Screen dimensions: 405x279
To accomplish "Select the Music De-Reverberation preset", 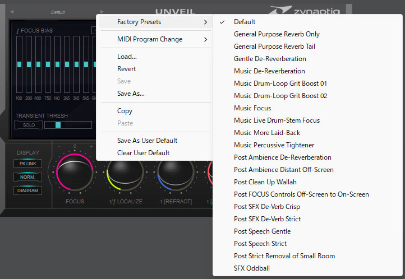I will (x=269, y=71).
